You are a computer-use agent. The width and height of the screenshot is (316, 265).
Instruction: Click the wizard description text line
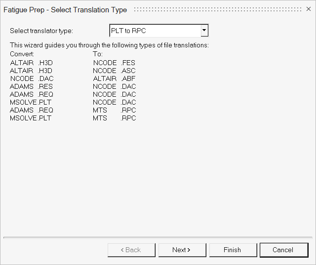point(109,45)
